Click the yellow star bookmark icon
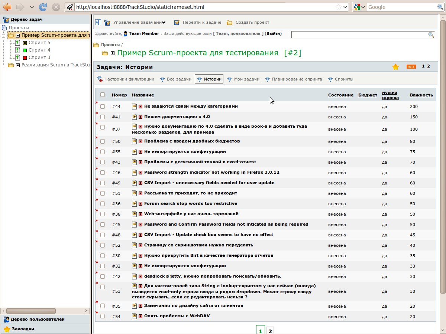The image size is (446, 334). (395, 67)
